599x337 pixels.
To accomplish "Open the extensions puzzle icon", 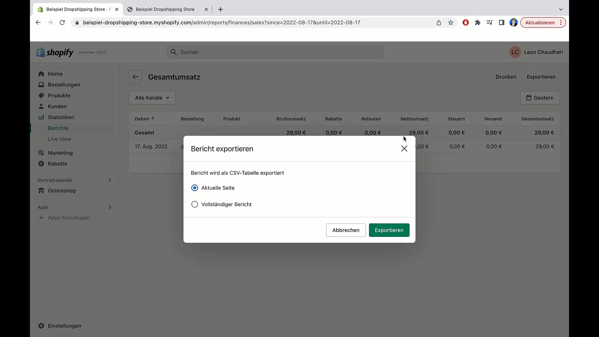I will (477, 22).
